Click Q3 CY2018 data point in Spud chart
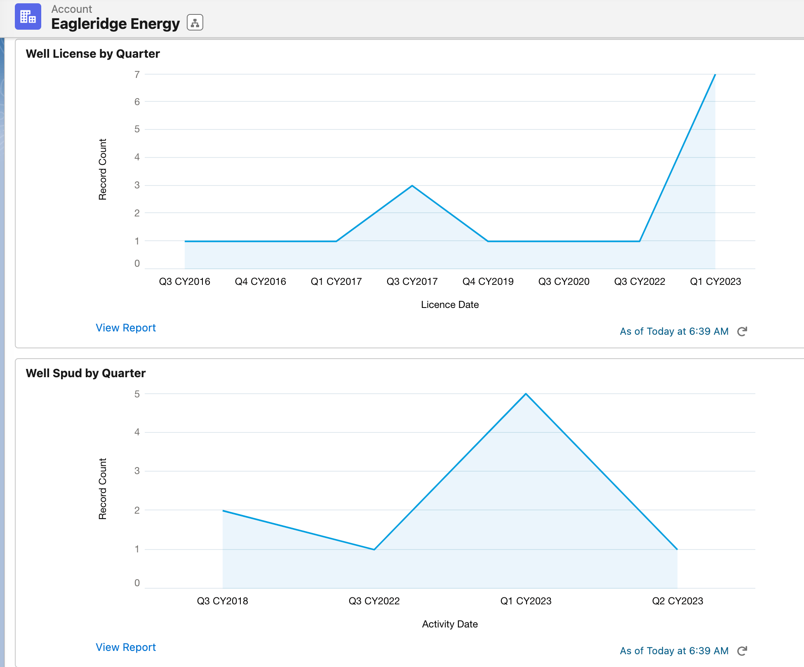This screenshot has height=667, width=804. [x=223, y=511]
